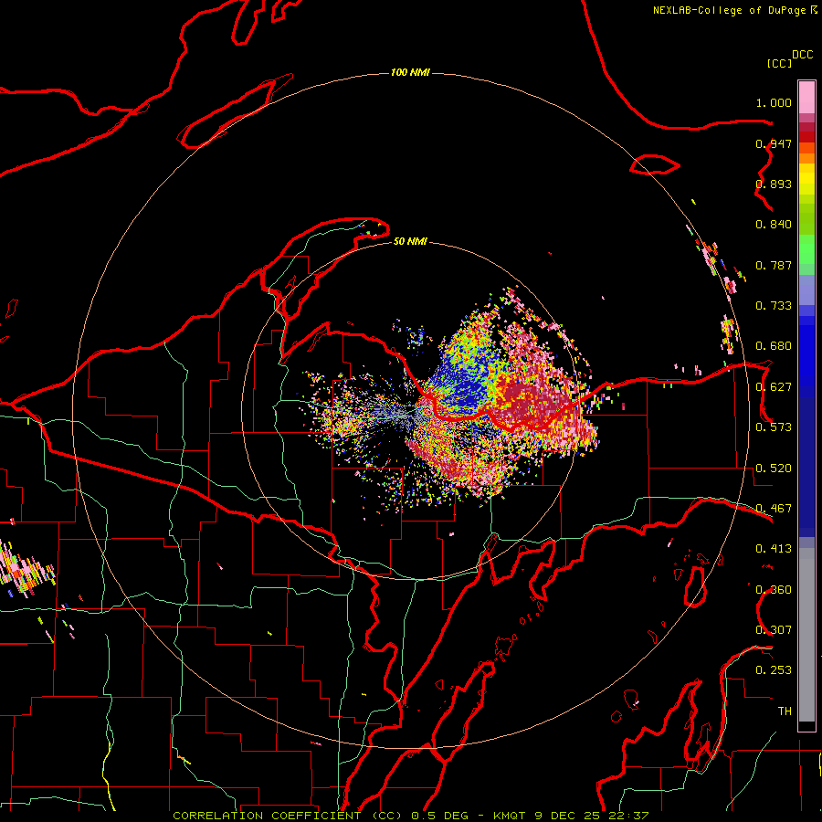The width and height of the screenshot is (822, 822).
Task: Click the 0.947 color scale value
Action: click(x=774, y=143)
